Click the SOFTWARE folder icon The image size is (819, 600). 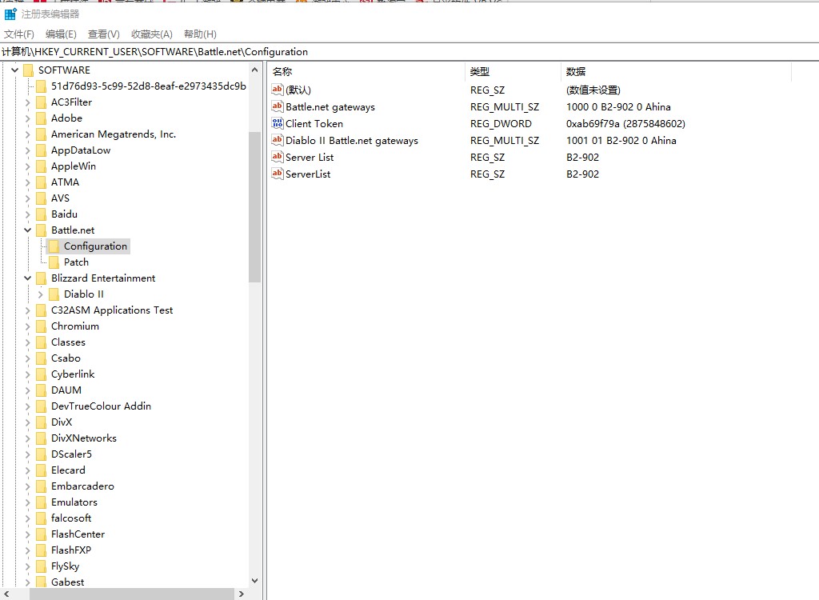click(29, 70)
